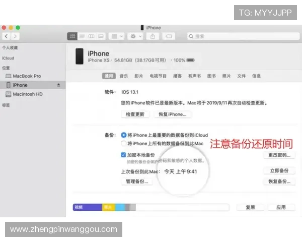The height and width of the screenshot is (242, 302).
Task: Click the 视频 segment of storage bar
Action: click(x=88, y=207)
